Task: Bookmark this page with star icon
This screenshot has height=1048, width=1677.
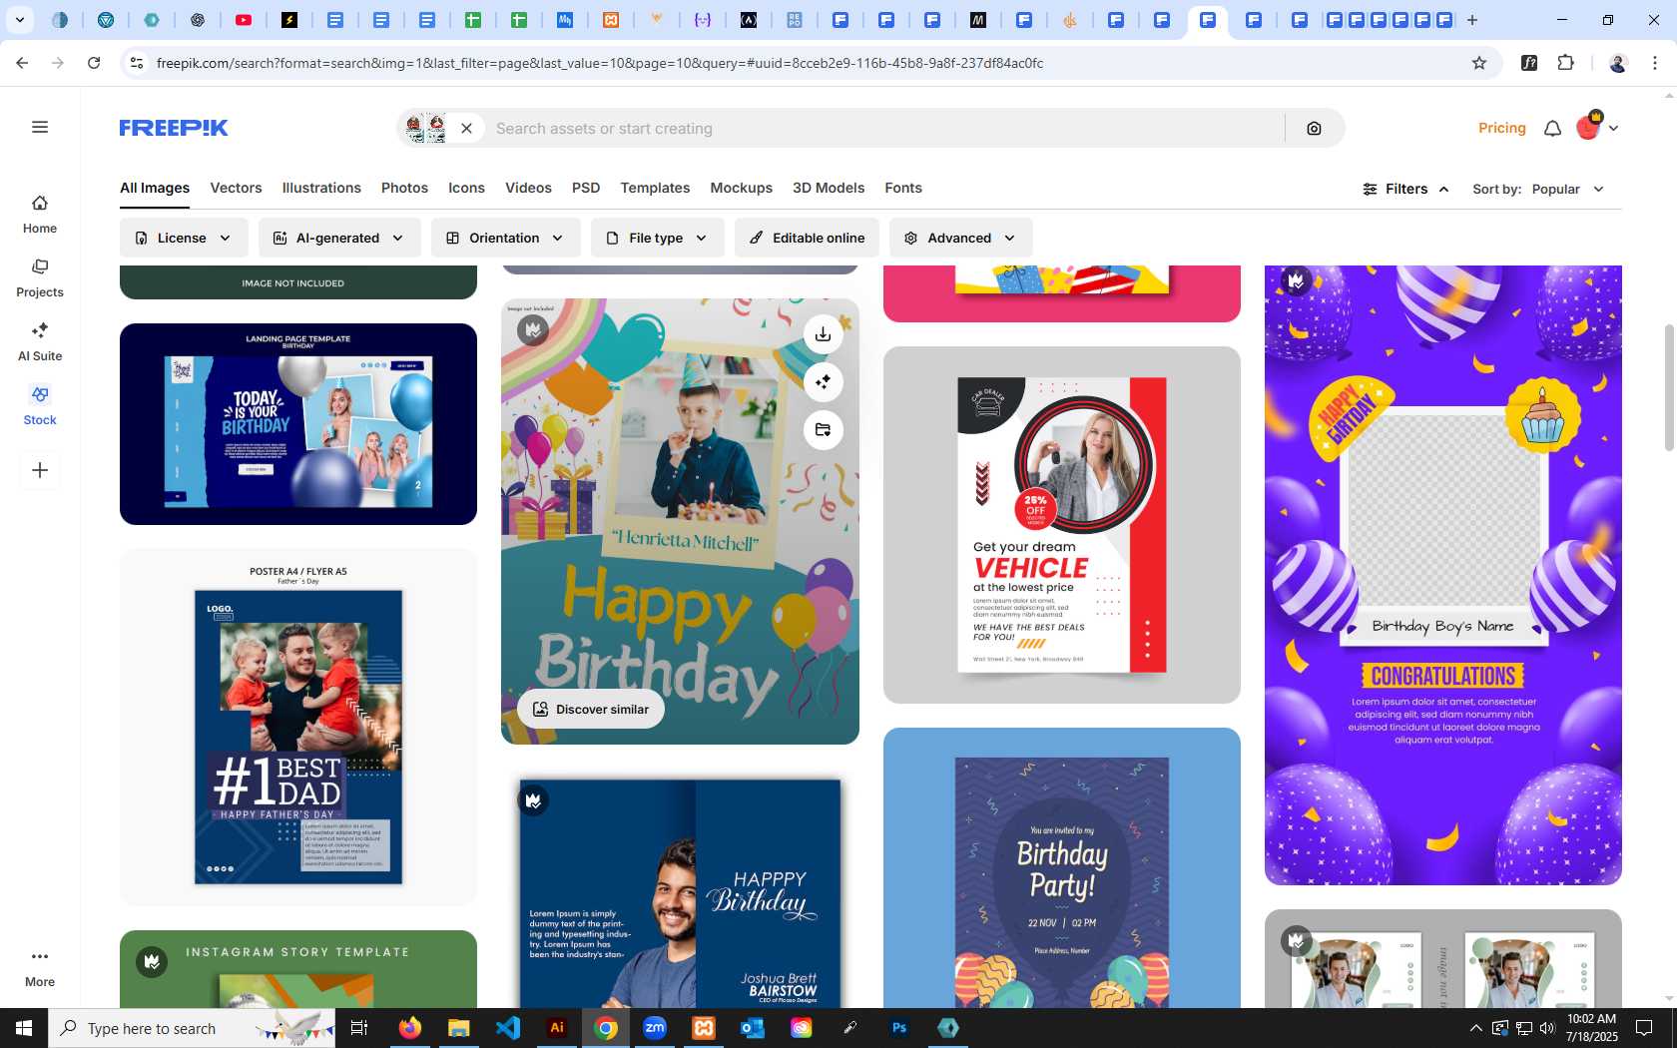Action: coord(1479,63)
